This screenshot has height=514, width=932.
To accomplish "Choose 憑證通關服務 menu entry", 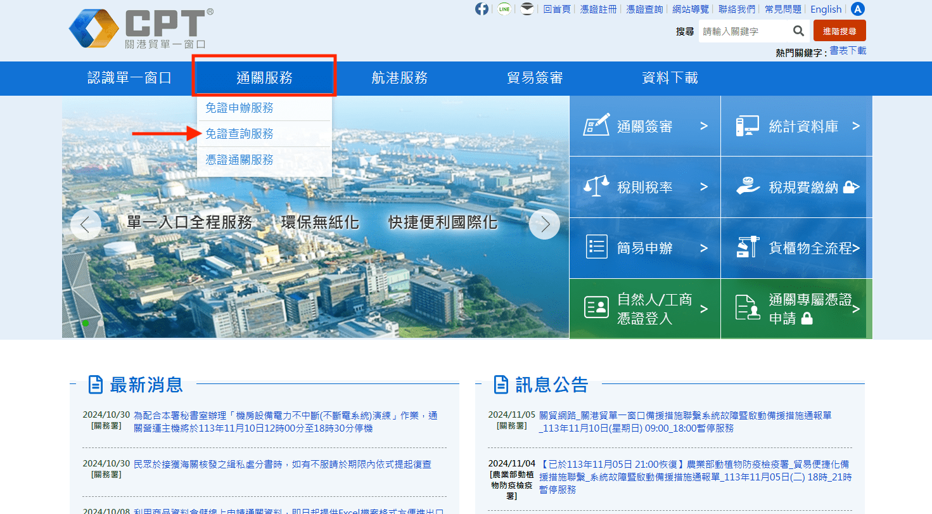I will pos(239,160).
